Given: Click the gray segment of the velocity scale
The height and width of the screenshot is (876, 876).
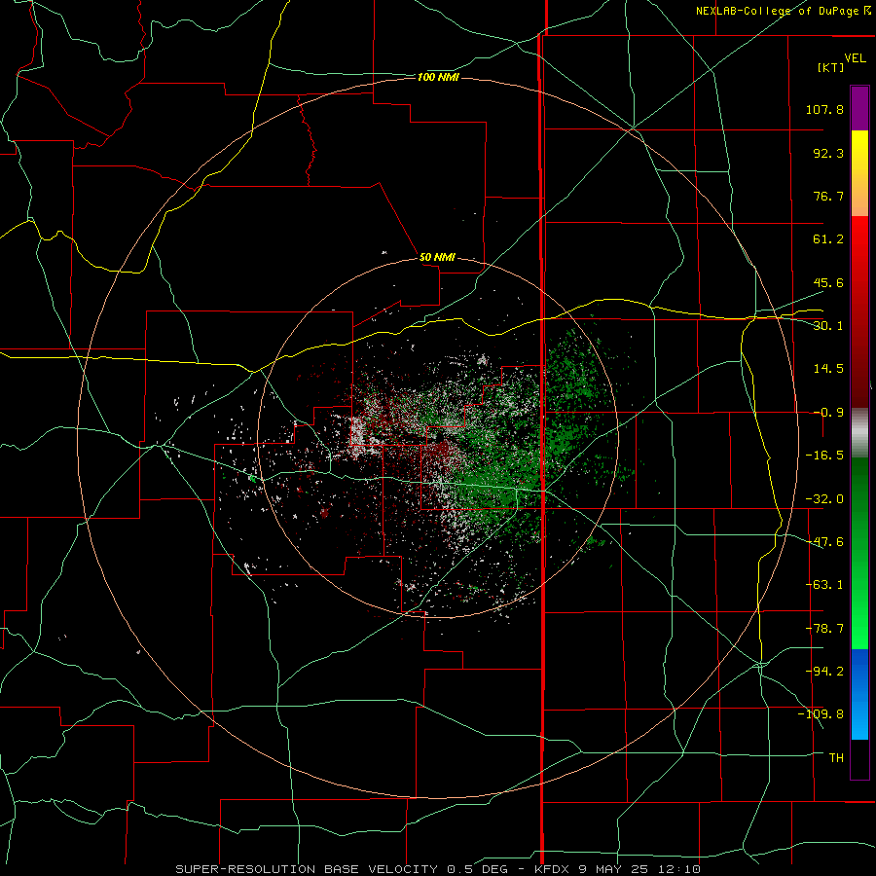Looking at the screenshot, I should pyautogui.click(x=859, y=432).
